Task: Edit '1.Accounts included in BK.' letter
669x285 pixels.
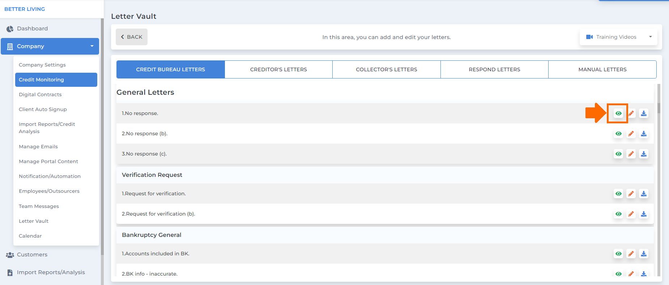Action: tap(631, 254)
